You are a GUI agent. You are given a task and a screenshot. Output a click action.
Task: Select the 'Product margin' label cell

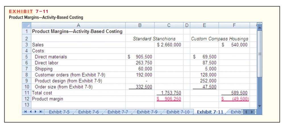pos(78,99)
